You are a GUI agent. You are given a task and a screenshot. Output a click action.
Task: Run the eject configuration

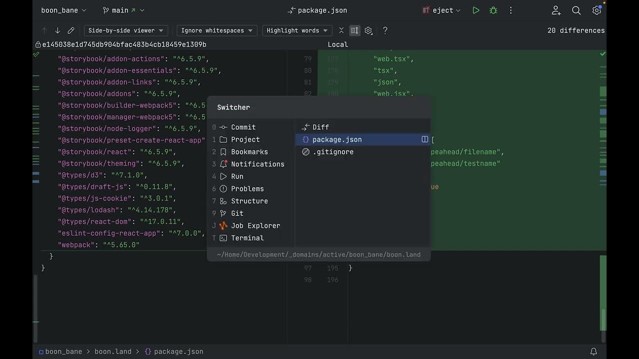pos(476,10)
